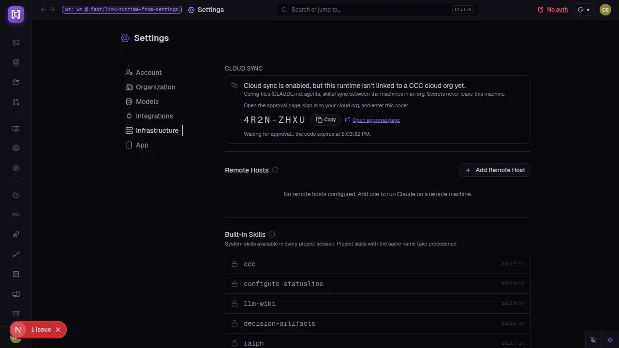Image resolution: width=619 pixels, height=348 pixels.
Task: Open the Account settings tab
Action: pyautogui.click(x=144, y=72)
